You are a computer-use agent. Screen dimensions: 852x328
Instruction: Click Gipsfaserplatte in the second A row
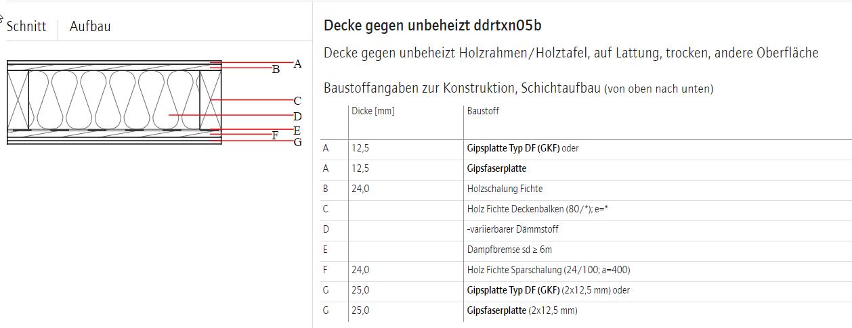click(x=496, y=168)
